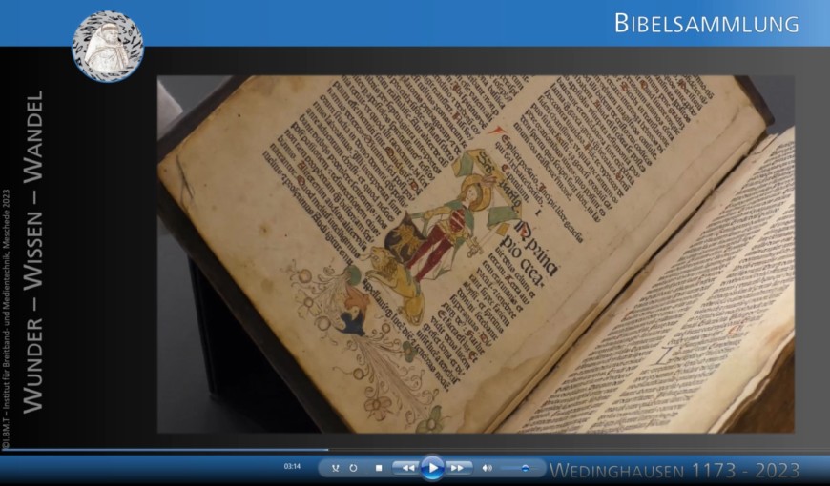Toggle repeat playback

tap(353, 468)
